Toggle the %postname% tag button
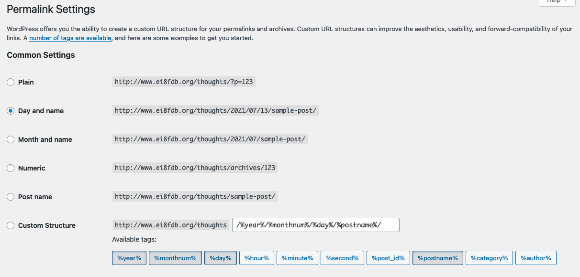The image size is (580, 277). pyautogui.click(x=437, y=258)
